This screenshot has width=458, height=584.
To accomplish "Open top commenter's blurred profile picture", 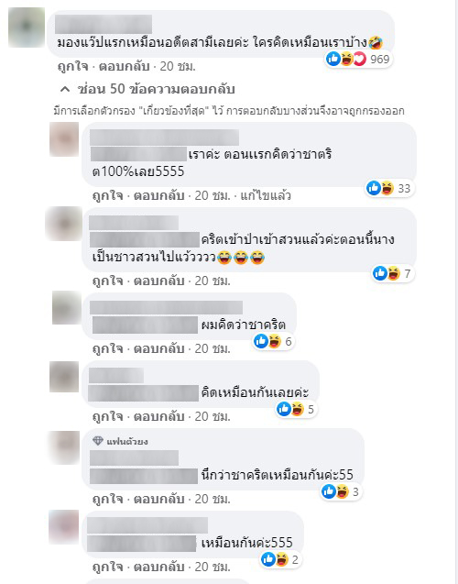I will pos(27,28).
